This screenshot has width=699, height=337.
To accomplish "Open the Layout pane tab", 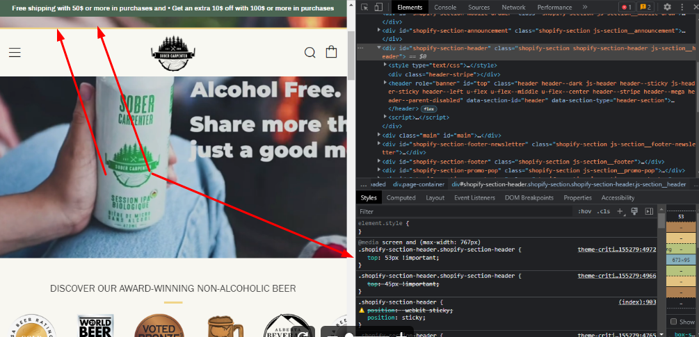I will (x=435, y=197).
